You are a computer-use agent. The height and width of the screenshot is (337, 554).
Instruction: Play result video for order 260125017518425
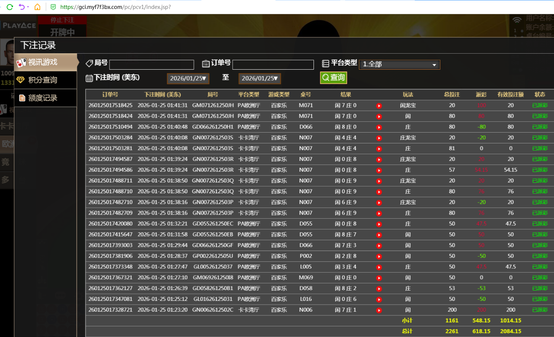(x=379, y=105)
